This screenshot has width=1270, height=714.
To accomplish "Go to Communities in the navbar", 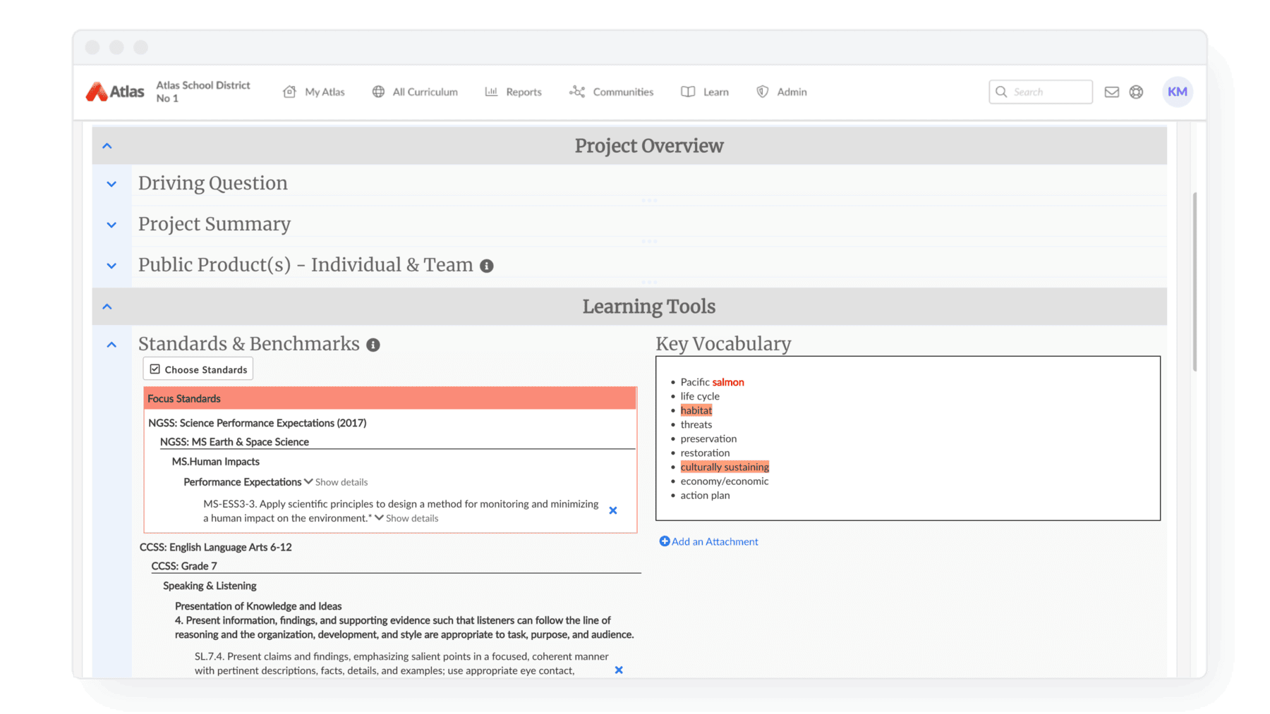I will pos(612,92).
